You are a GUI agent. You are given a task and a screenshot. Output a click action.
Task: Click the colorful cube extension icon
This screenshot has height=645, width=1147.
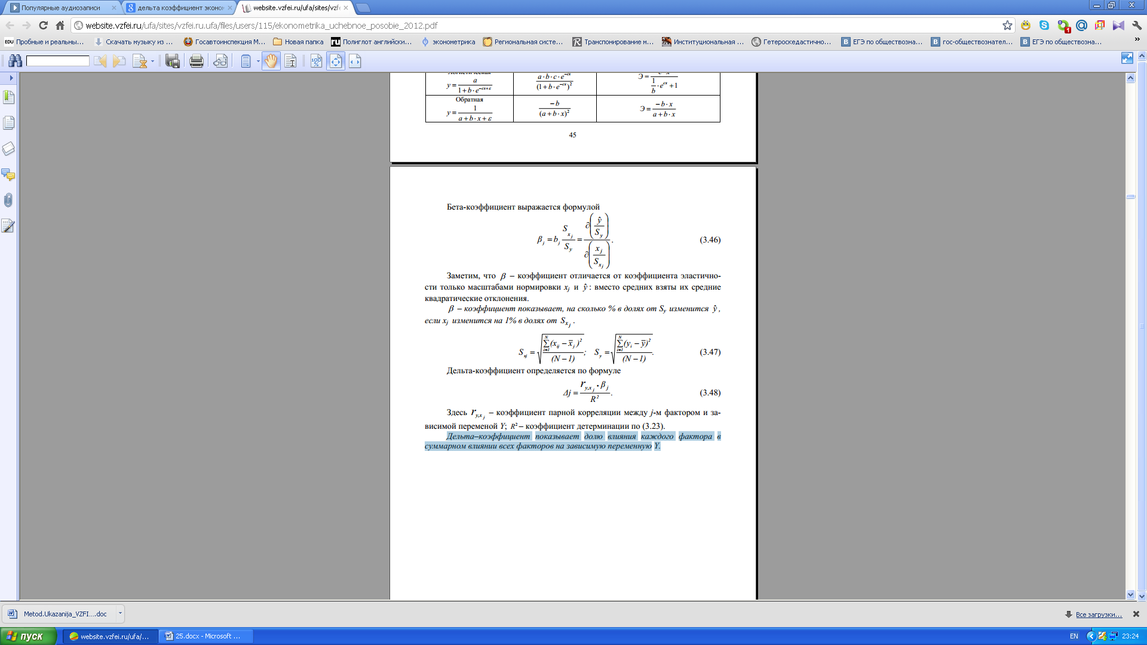click(1100, 26)
